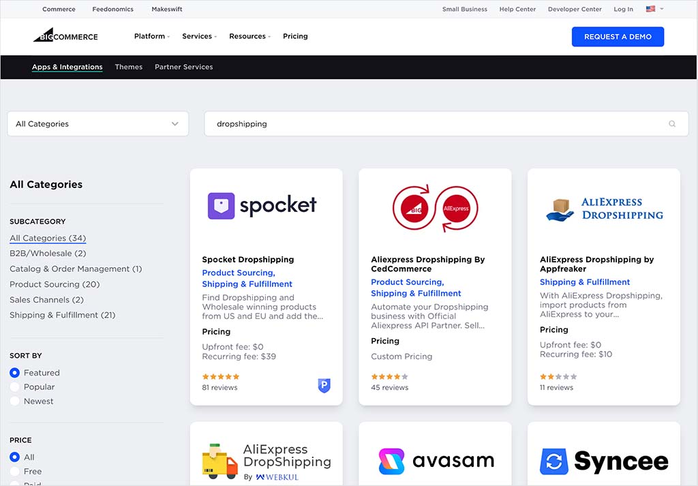The height and width of the screenshot is (486, 698).
Task: Select the Popular sort option
Action: (x=15, y=387)
